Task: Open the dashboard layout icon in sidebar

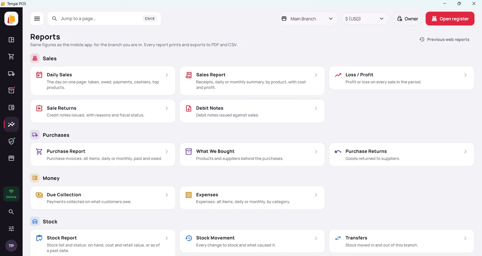Action: pos(11,40)
